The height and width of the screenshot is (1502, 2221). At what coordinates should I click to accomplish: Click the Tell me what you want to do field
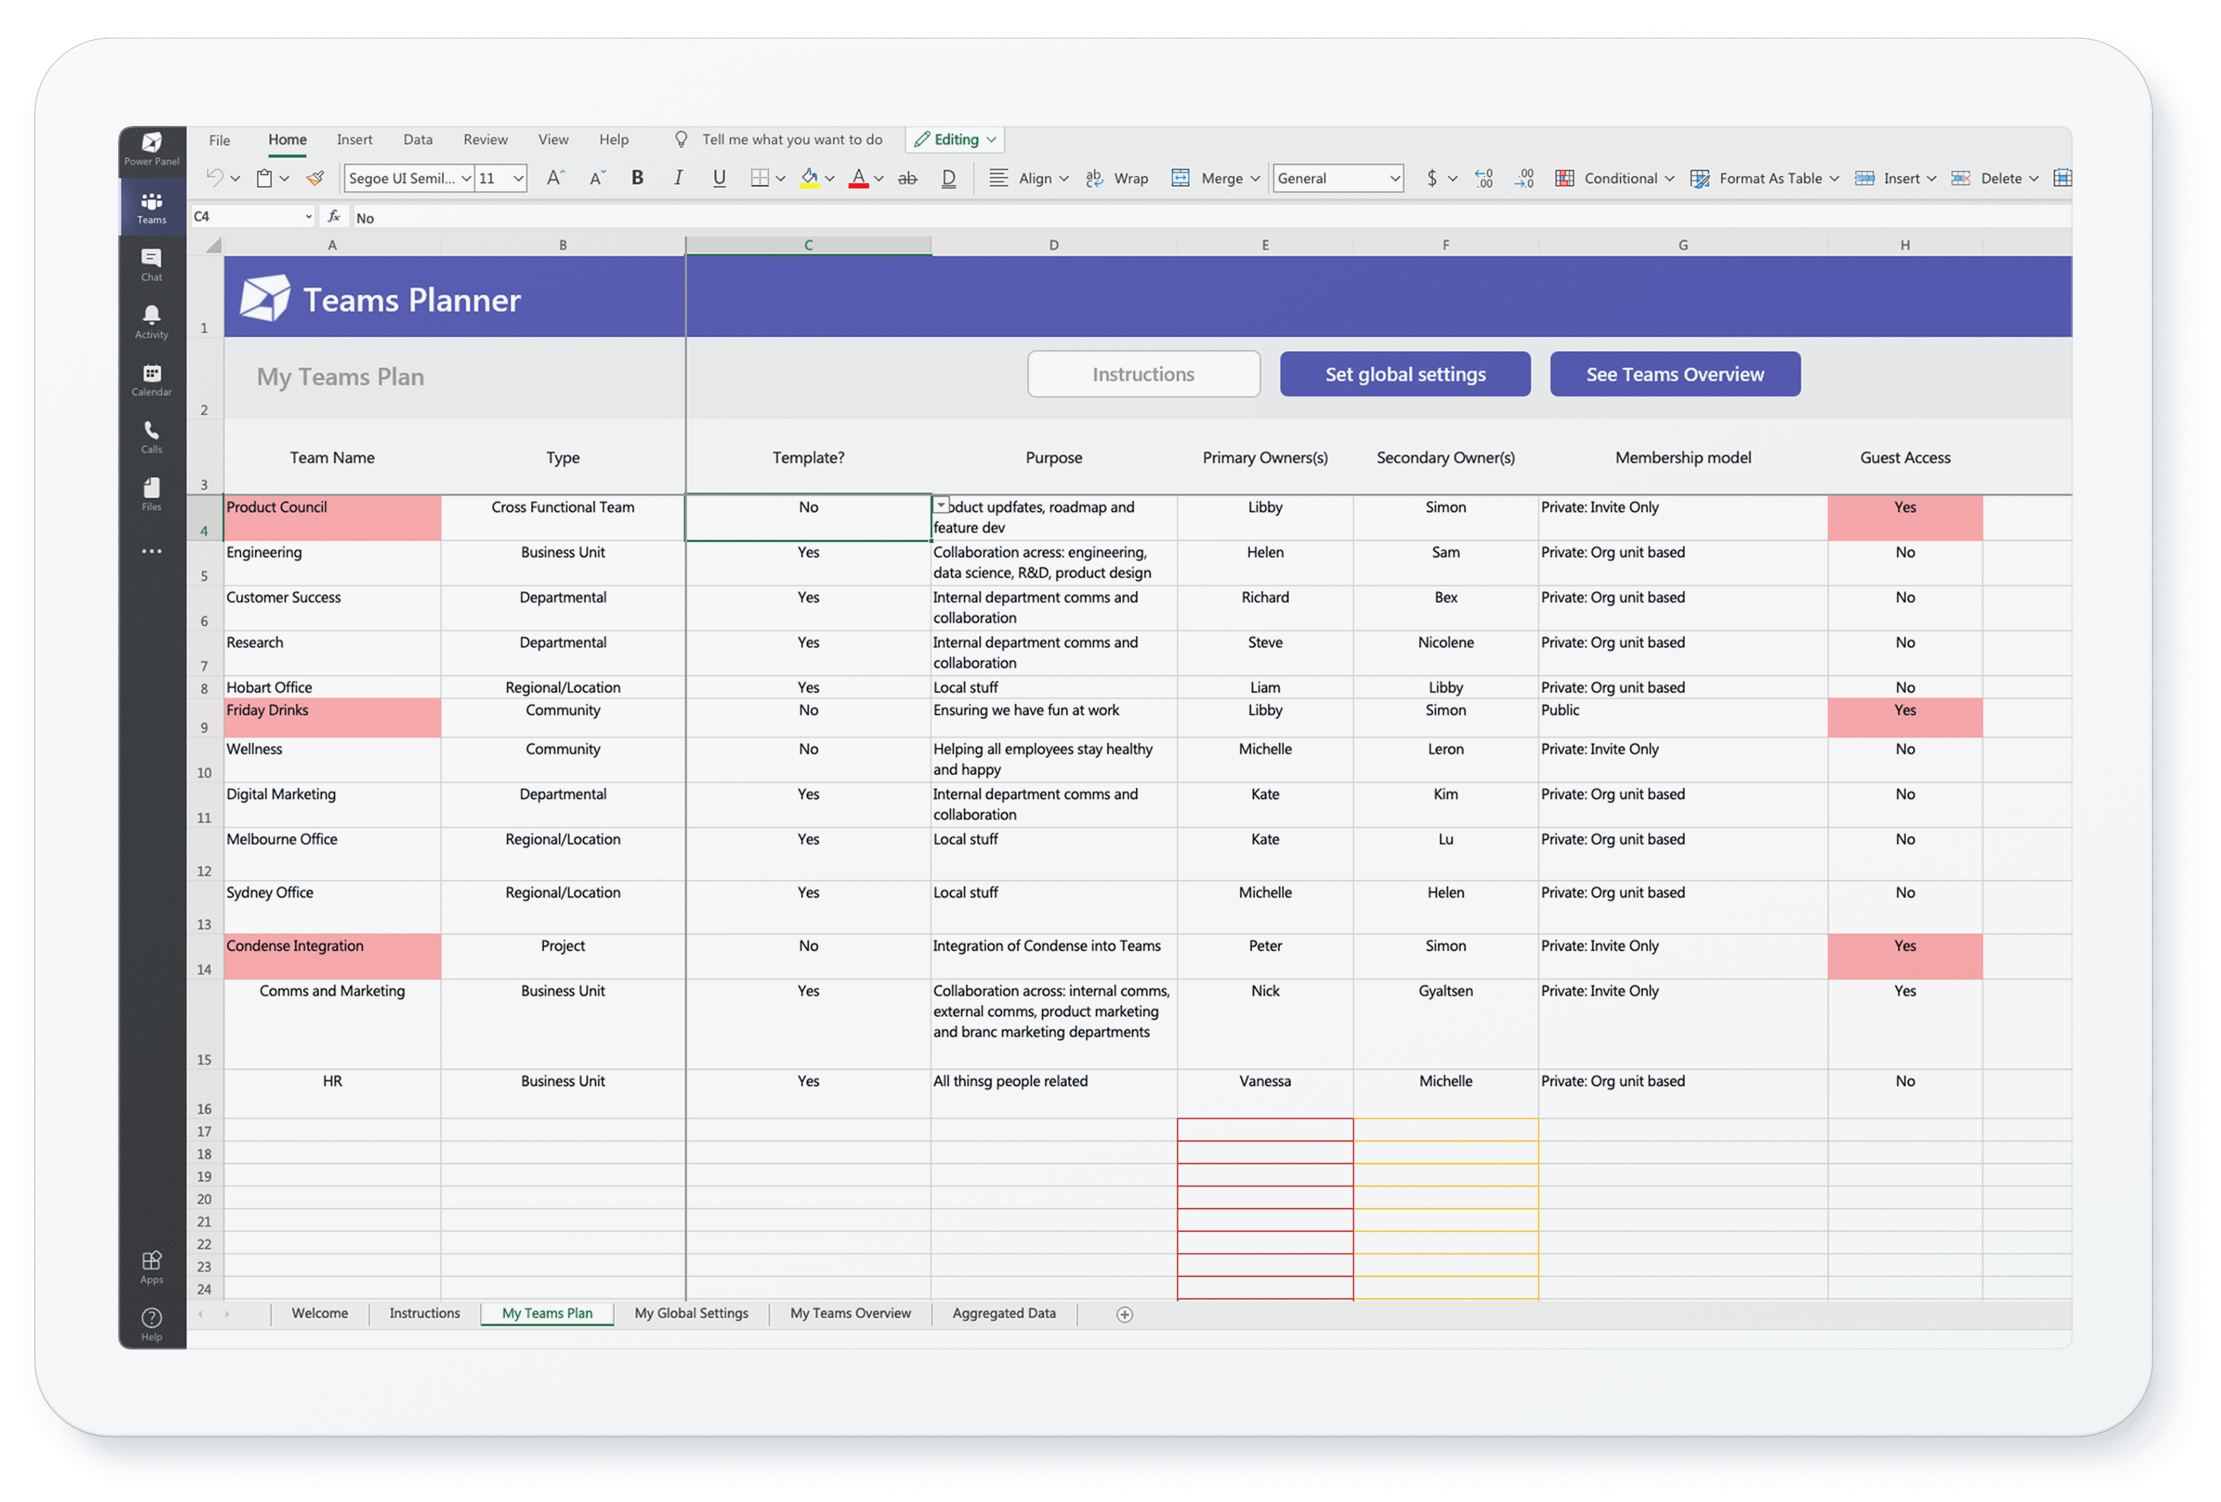click(x=792, y=140)
